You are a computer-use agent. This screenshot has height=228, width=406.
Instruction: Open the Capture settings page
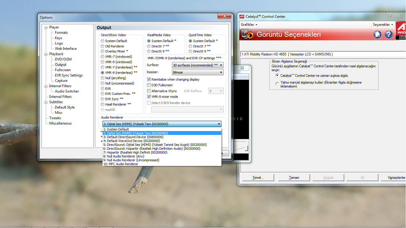pyautogui.click(x=61, y=81)
